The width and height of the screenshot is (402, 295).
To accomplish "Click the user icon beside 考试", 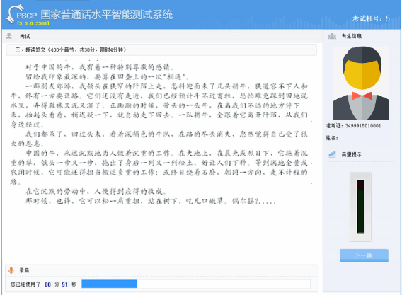I will 9,36.
